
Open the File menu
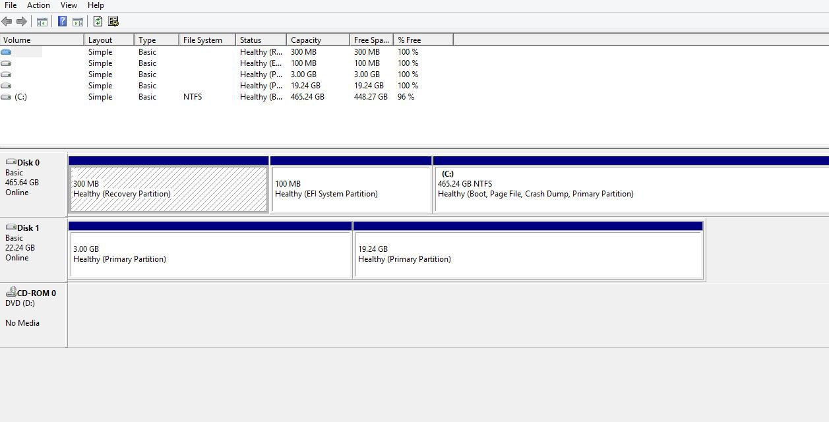[10, 5]
